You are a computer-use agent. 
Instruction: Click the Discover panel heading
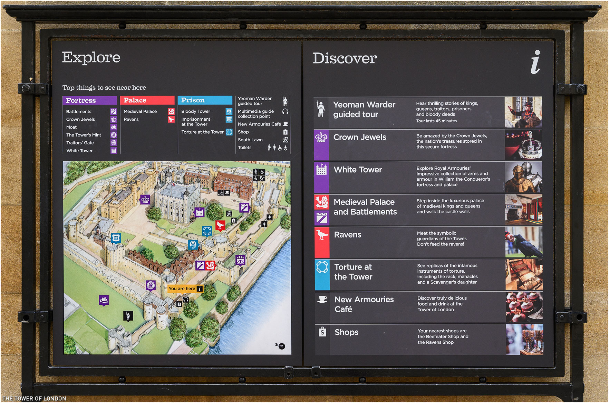pyautogui.click(x=345, y=58)
